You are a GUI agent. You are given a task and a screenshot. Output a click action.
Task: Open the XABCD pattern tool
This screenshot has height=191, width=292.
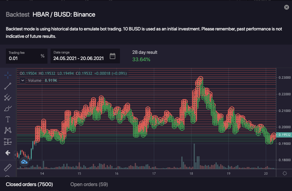coord(8,130)
